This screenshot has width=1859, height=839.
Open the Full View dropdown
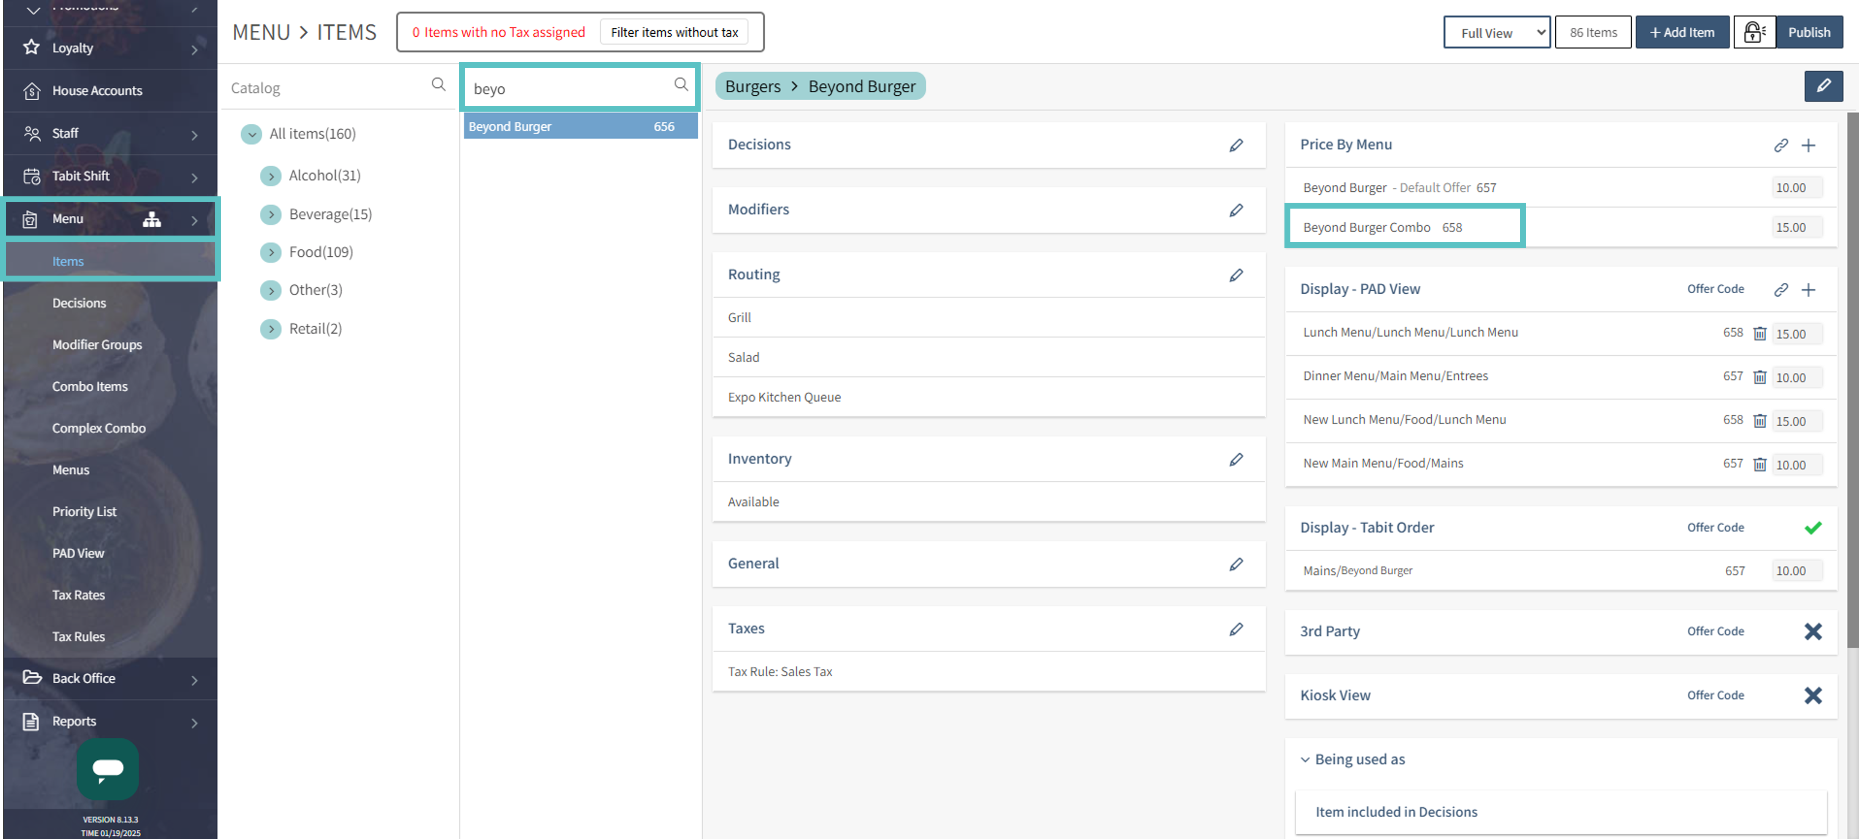(x=1496, y=32)
